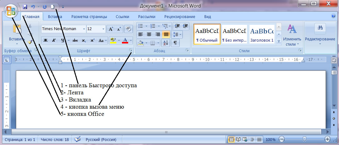Toggle Show paragraph marks ¶

[x=175, y=43]
